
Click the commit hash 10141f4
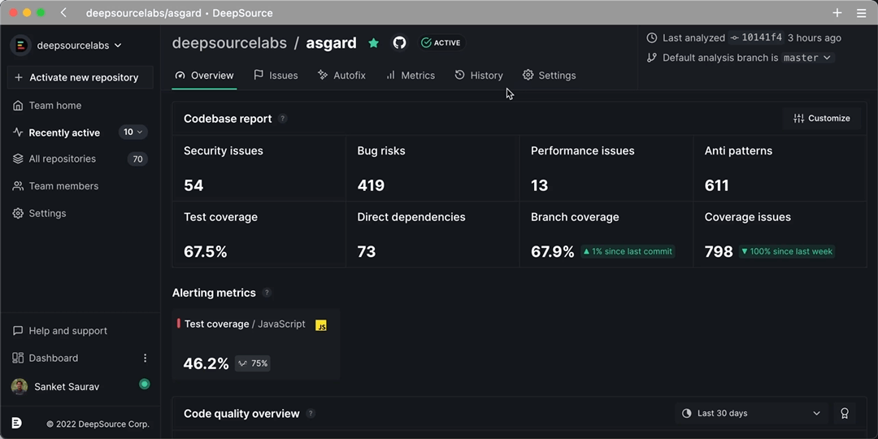click(756, 38)
